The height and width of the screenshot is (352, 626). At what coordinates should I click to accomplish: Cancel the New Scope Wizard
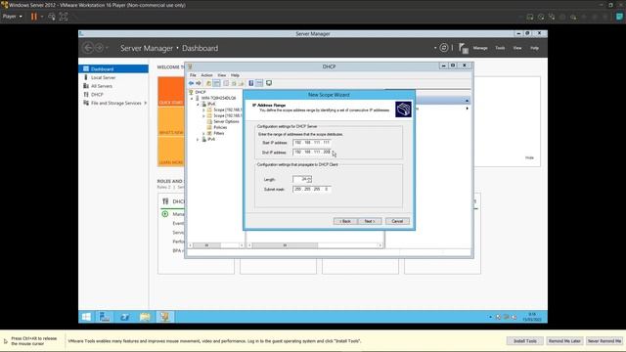point(397,221)
